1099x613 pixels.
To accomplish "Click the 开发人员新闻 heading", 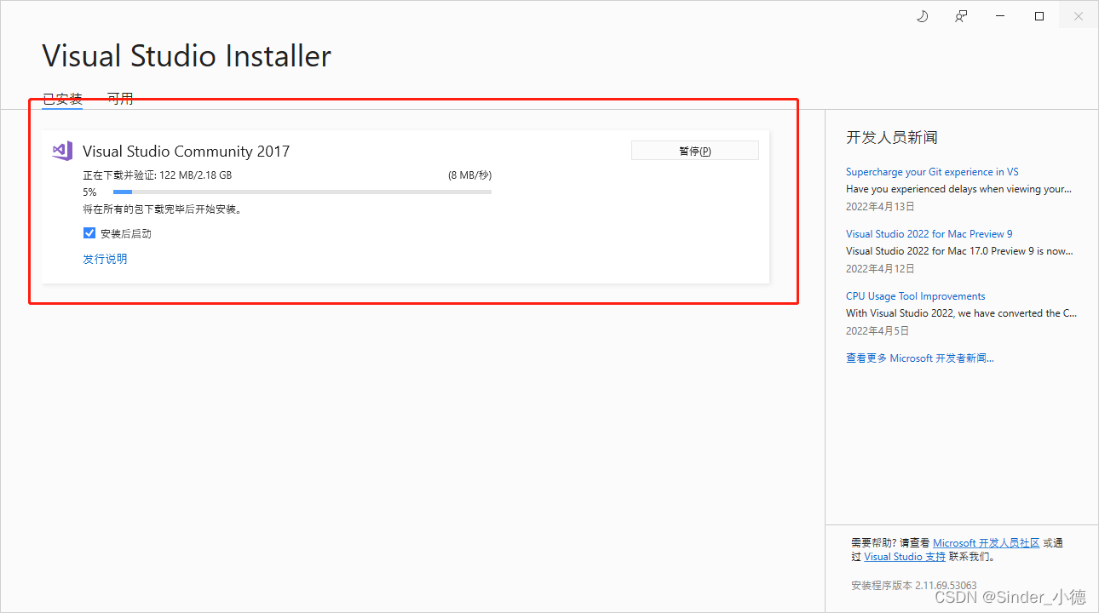I will click(x=892, y=138).
